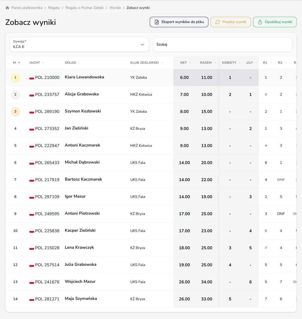The width and height of the screenshot is (302, 319).
Task: Select Klara Lewandowska name
Action: click(84, 77)
